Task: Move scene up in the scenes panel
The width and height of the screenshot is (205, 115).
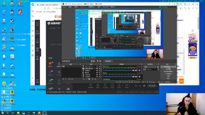Action: (69, 79)
